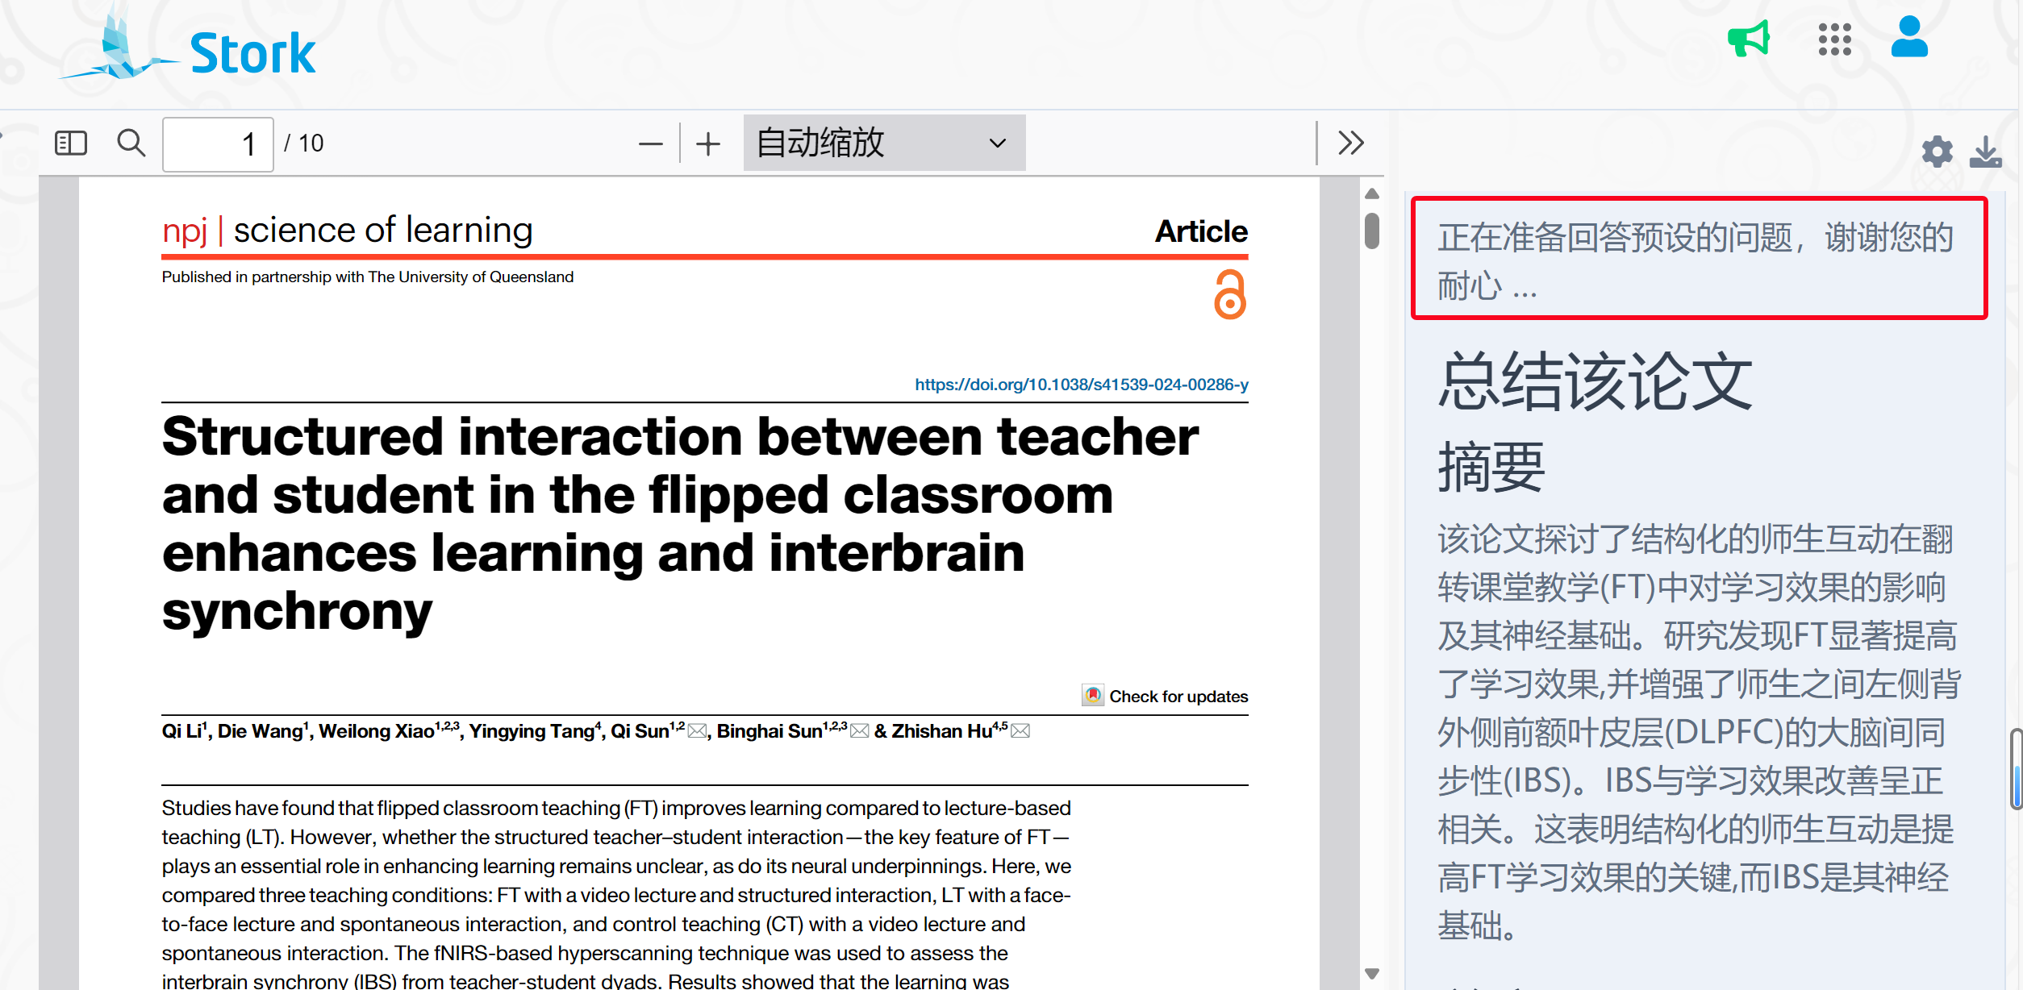
Task: Open the gear settings icon
Action: (1937, 152)
